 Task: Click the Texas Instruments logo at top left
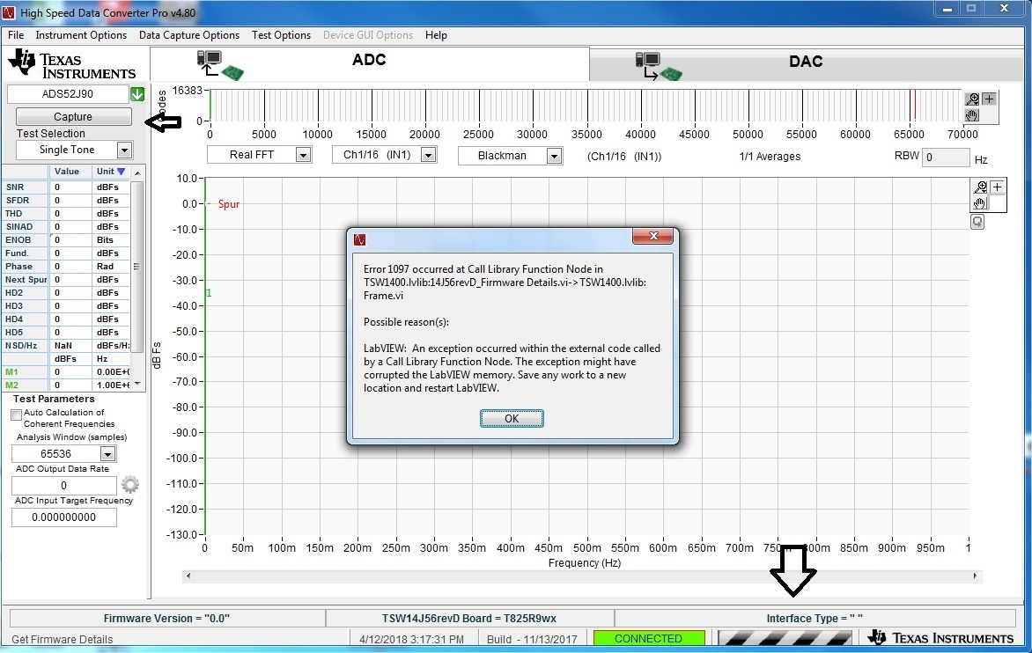pyautogui.click(x=71, y=64)
